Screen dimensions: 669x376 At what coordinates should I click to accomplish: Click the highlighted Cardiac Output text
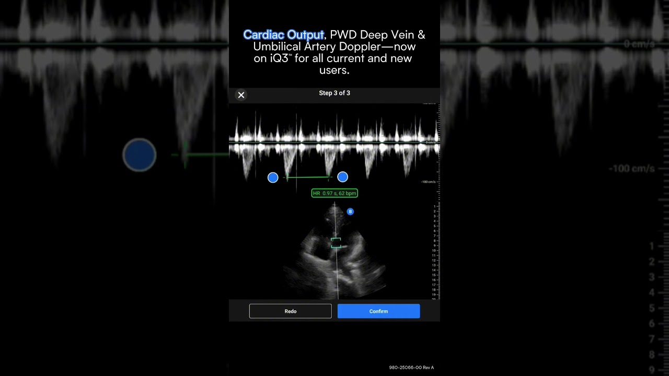[283, 35]
